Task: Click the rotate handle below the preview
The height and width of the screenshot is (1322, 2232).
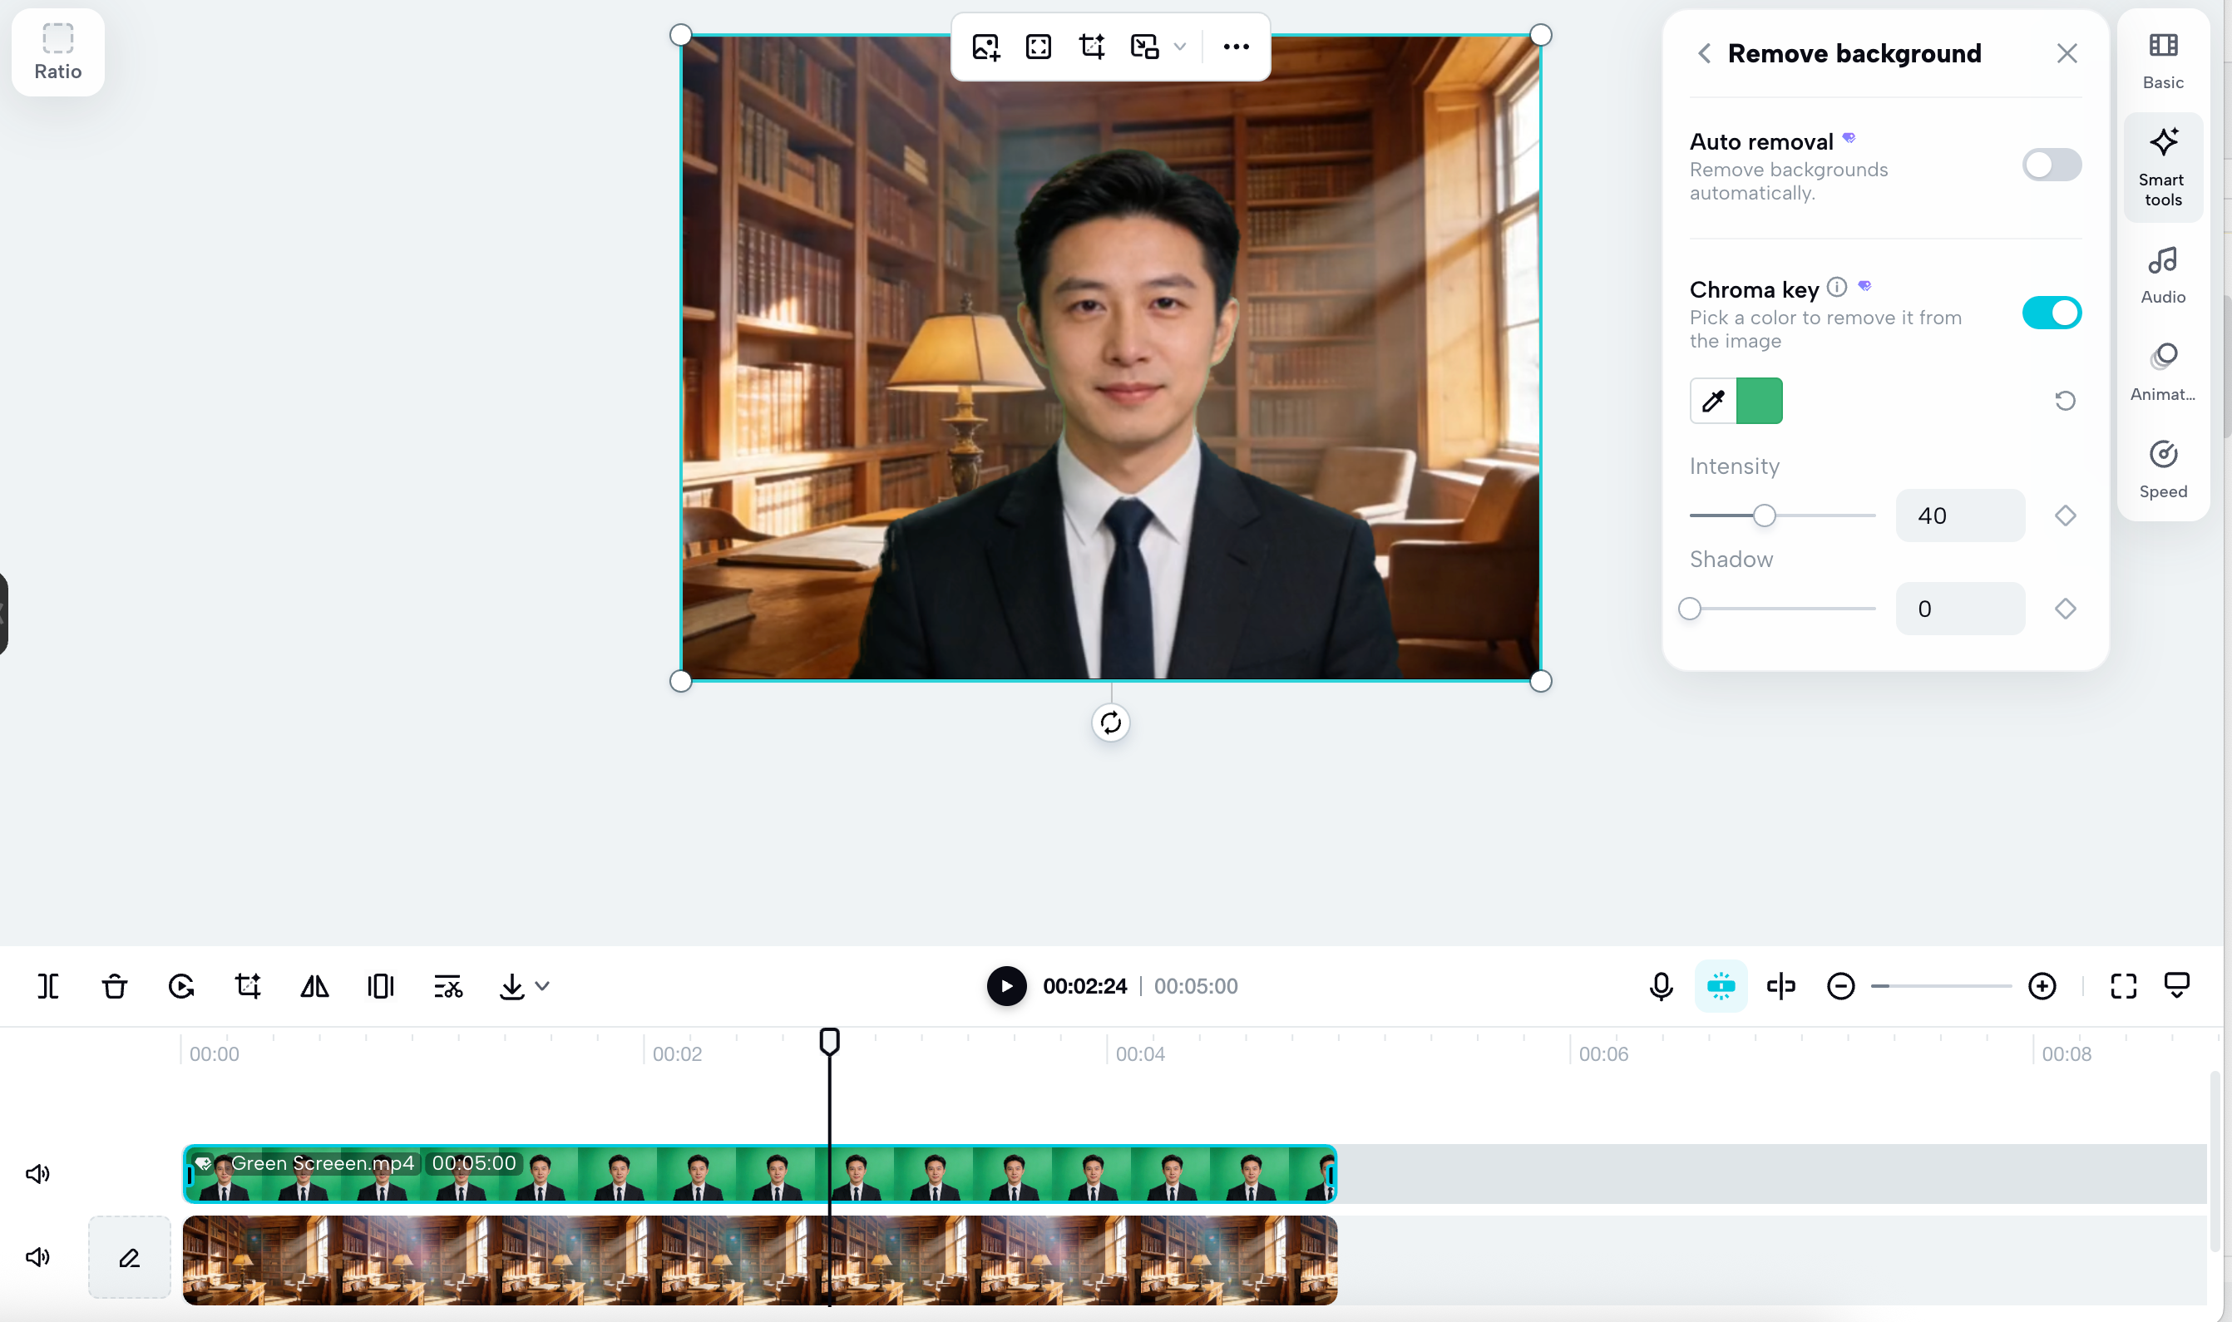Action: click(1110, 723)
